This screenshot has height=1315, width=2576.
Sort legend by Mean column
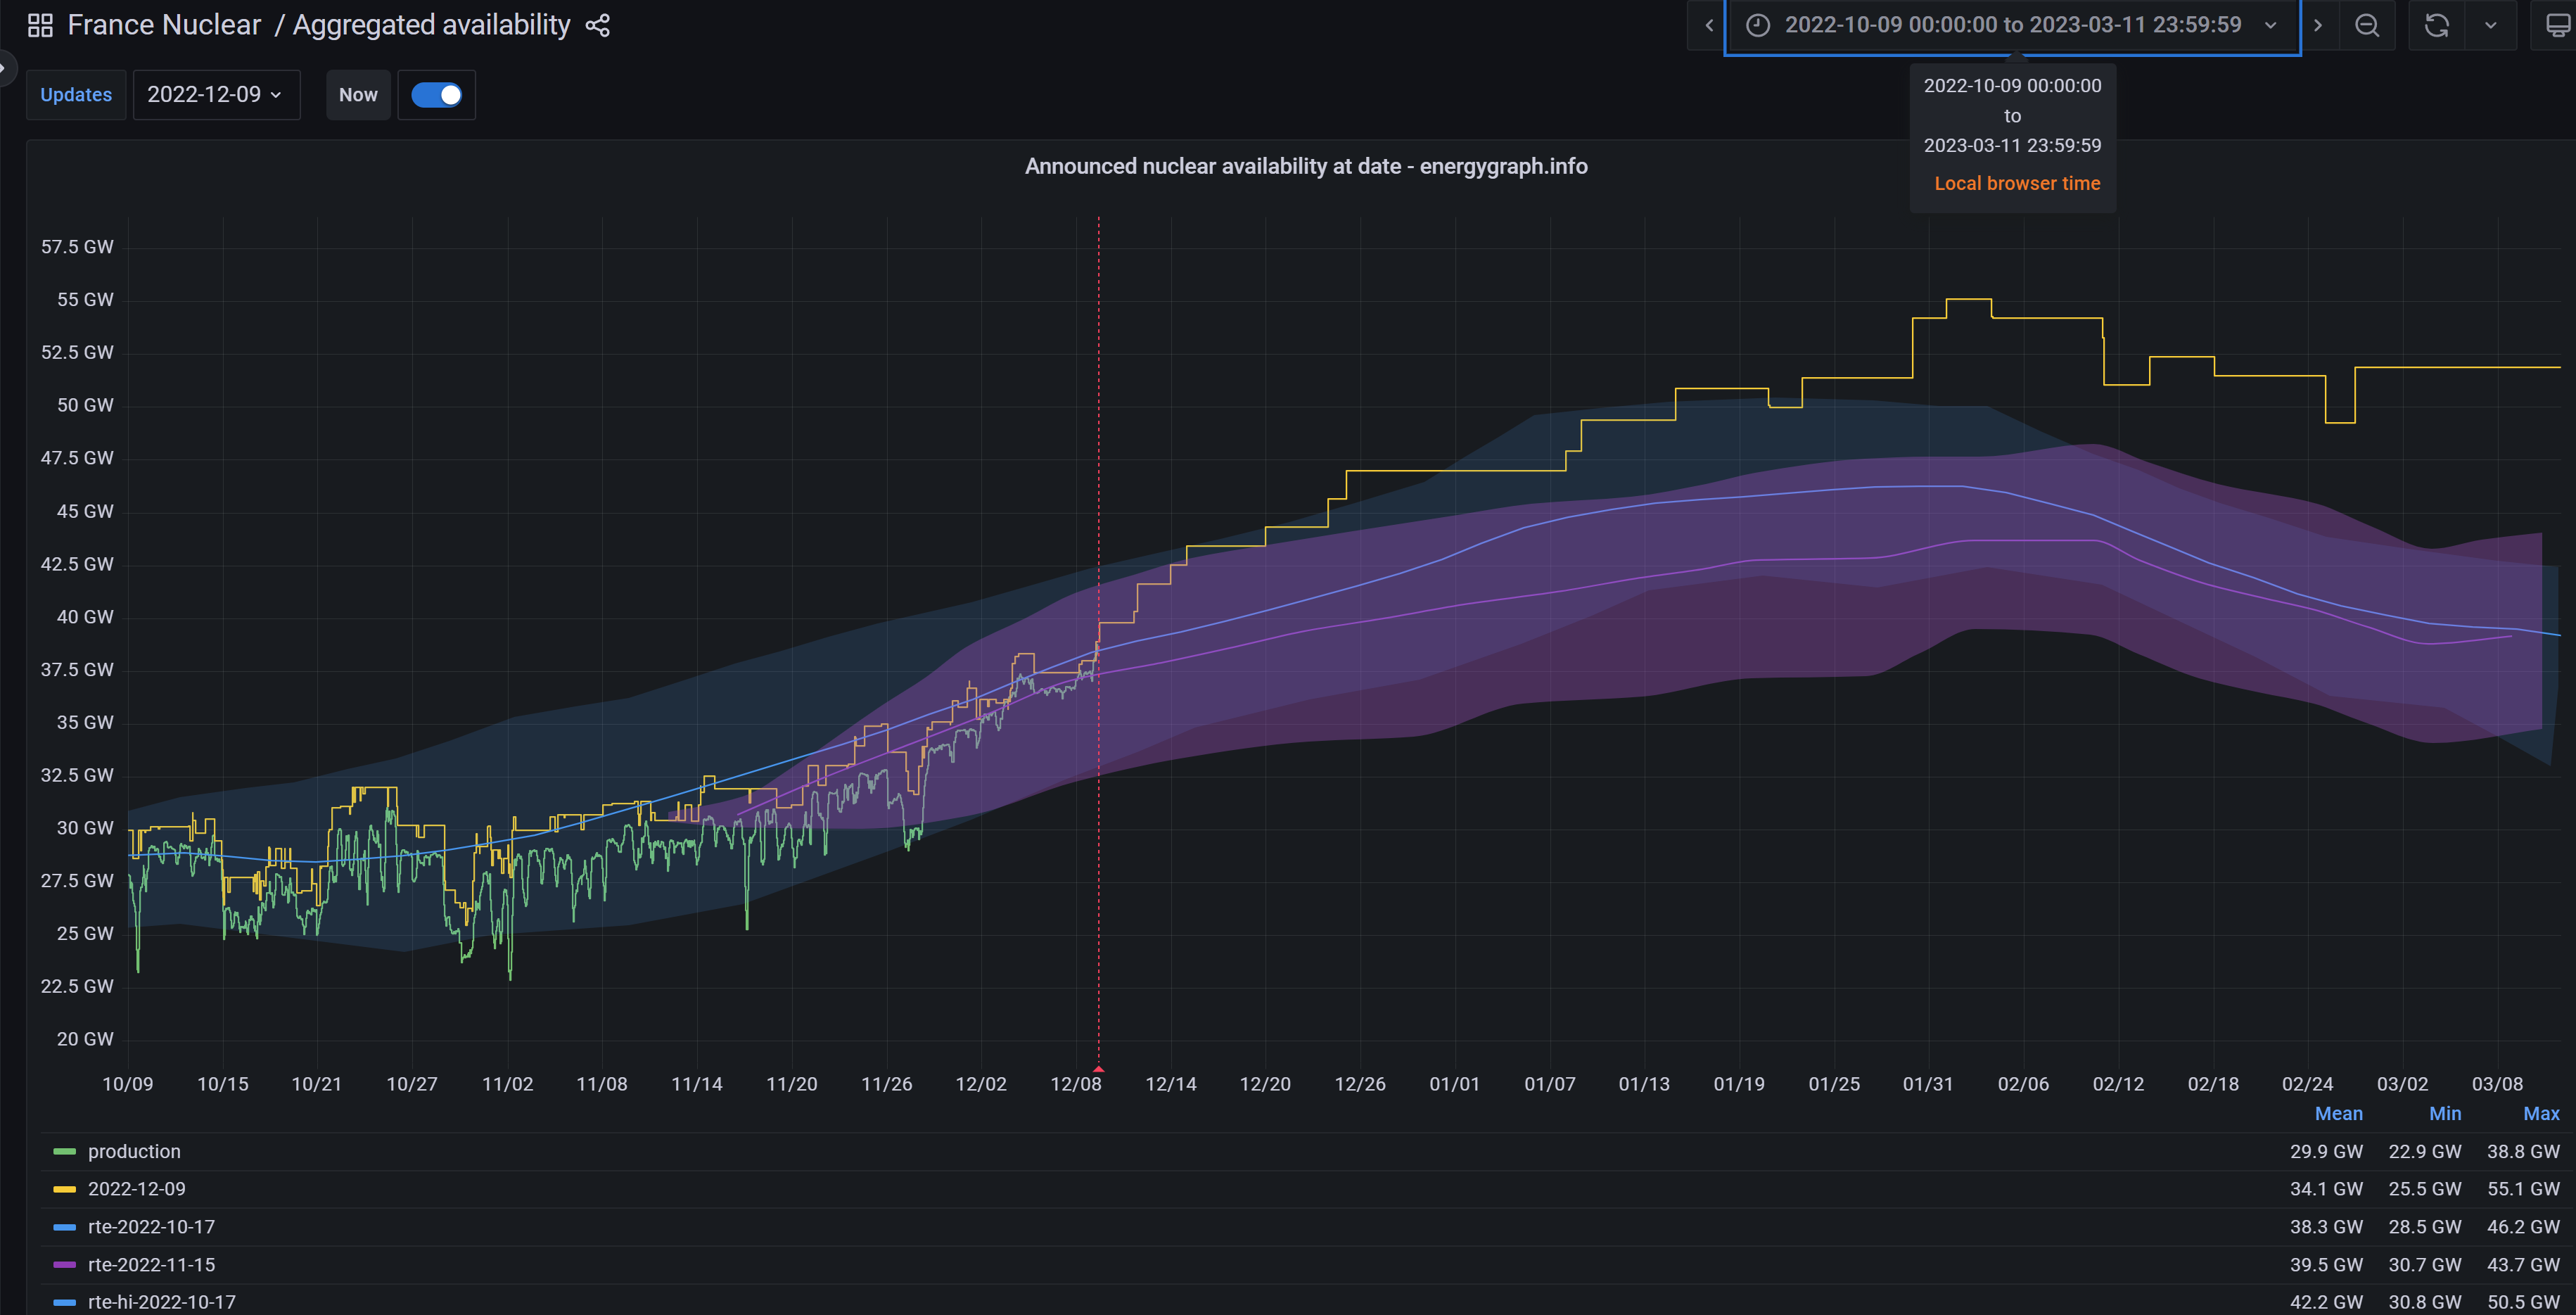pos(2338,1113)
